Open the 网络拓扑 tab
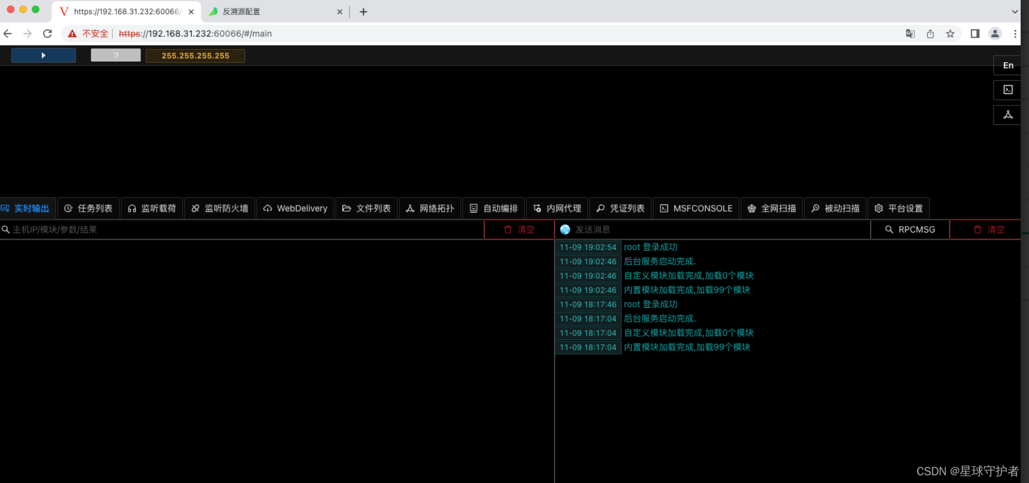This screenshot has width=1029, height=483. pos(430,209)
